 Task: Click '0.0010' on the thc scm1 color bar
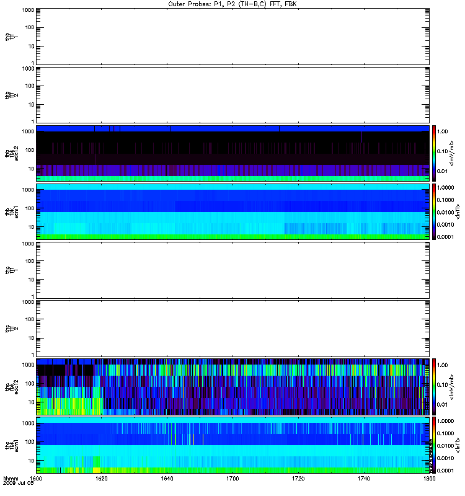[x=445, y=458]
